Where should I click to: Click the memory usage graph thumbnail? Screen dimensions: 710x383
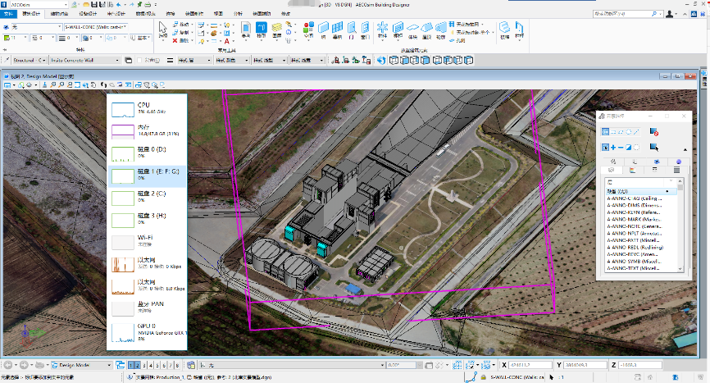pos(121,130)
